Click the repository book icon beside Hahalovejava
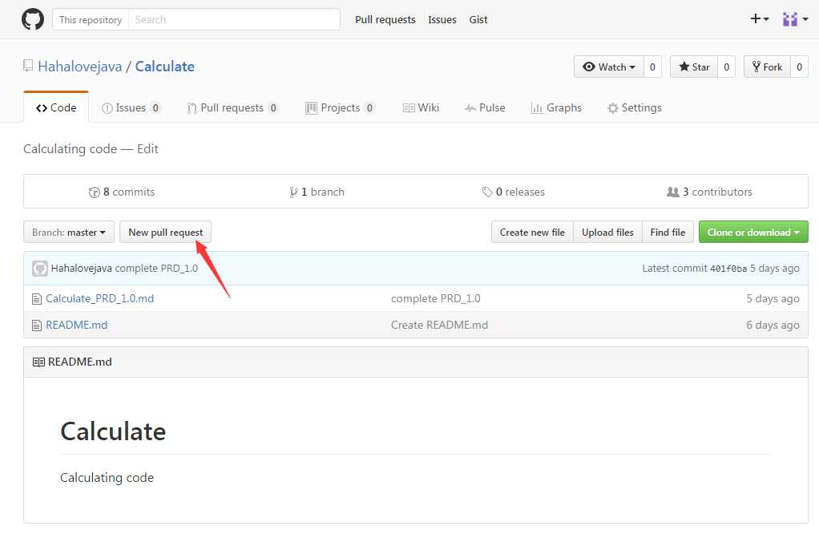 [x=28, y=66]
